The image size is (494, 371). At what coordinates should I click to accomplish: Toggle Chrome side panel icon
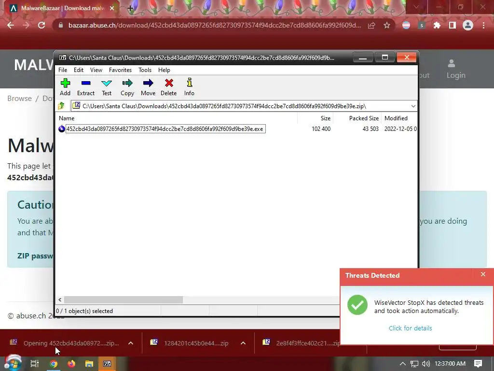(x=453, y=25)
